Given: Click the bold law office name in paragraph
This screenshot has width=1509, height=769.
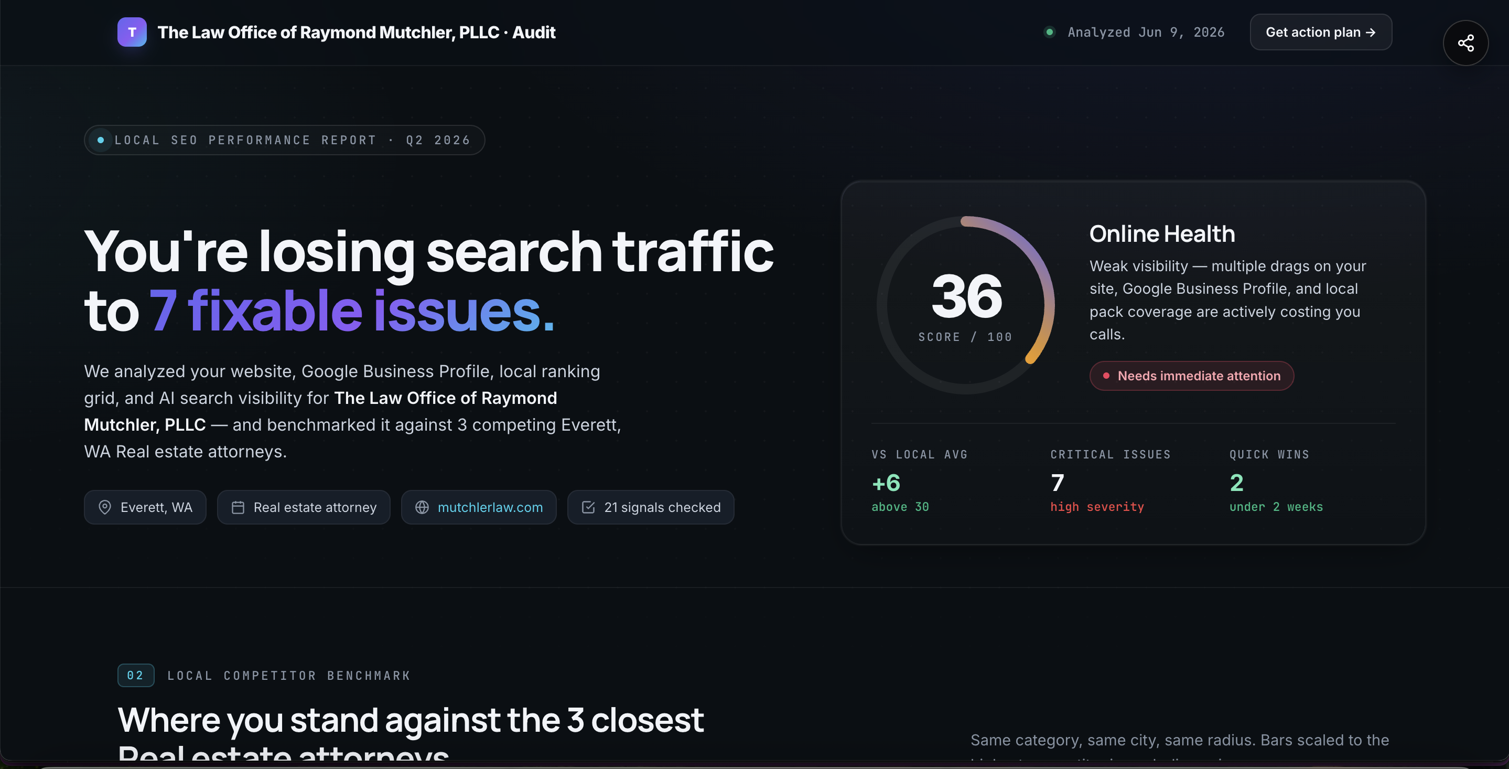Looking at the screenshot, I should pos(320,411).
